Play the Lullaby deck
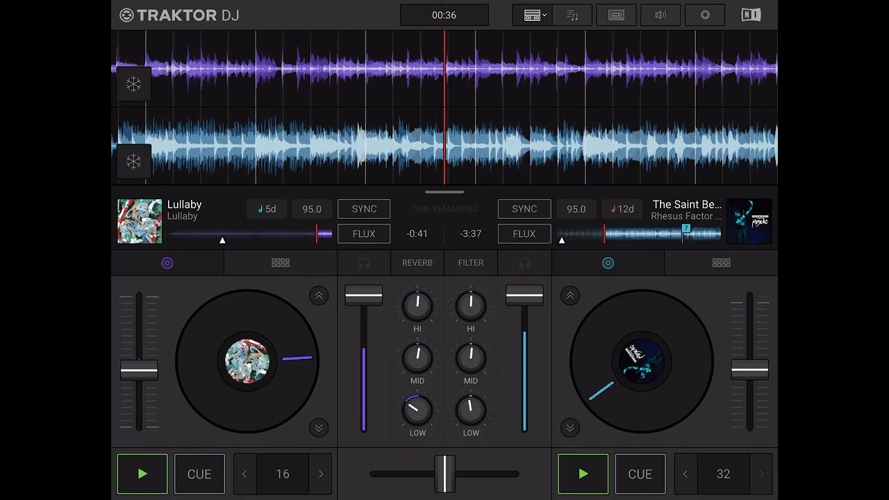 click(x=142, y=474)
